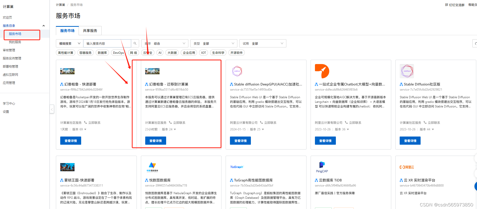Filter by the DevOps tag
Screen dimensions: 477x209
118,53
